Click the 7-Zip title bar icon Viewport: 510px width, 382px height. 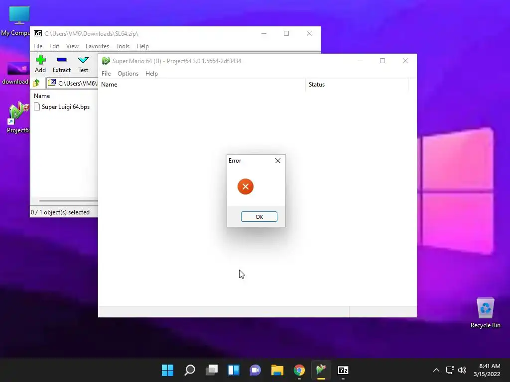(x=38, y=33)
